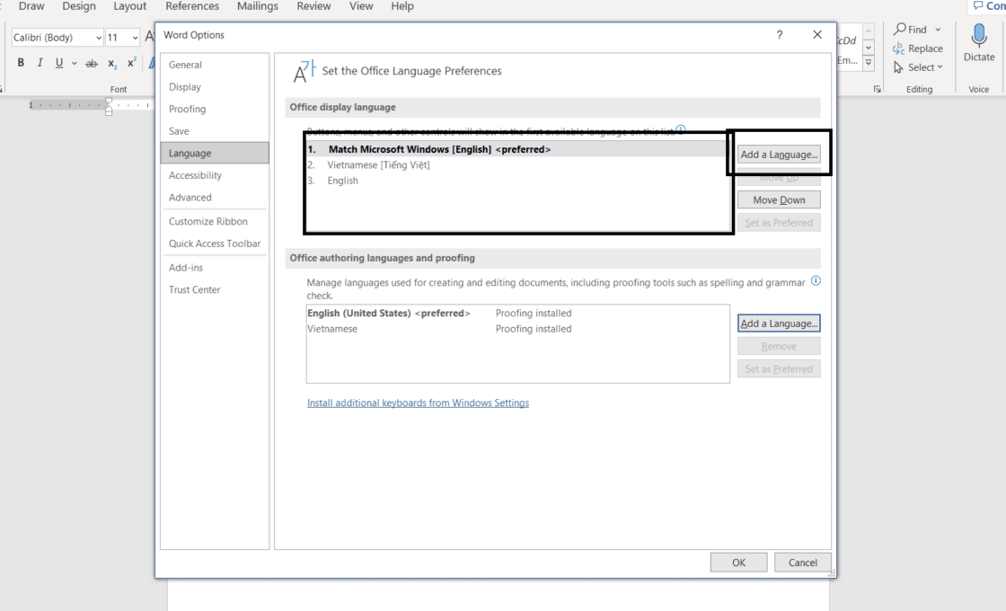
Task: Click Move Down for display language
Action: 779,200
